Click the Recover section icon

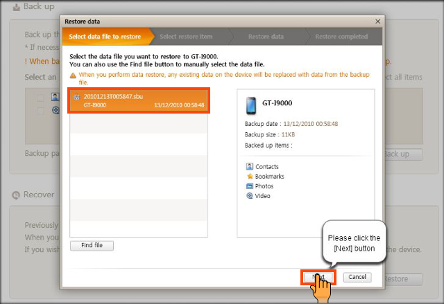(x=15, y=195)
